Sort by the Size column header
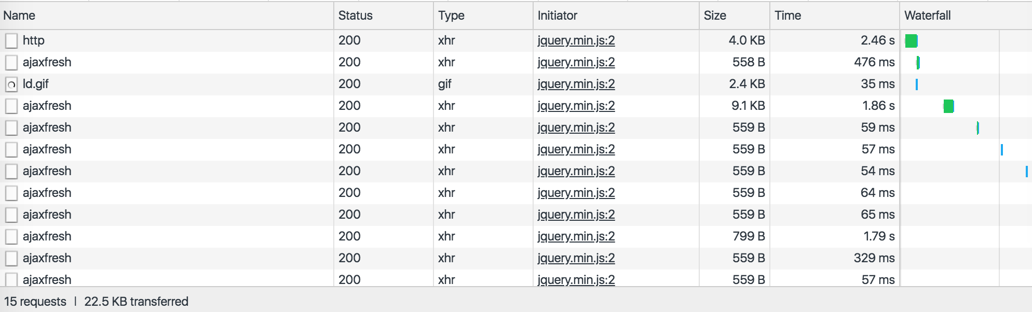Screen dimensions: 1032x312 [x=715, y=16]
